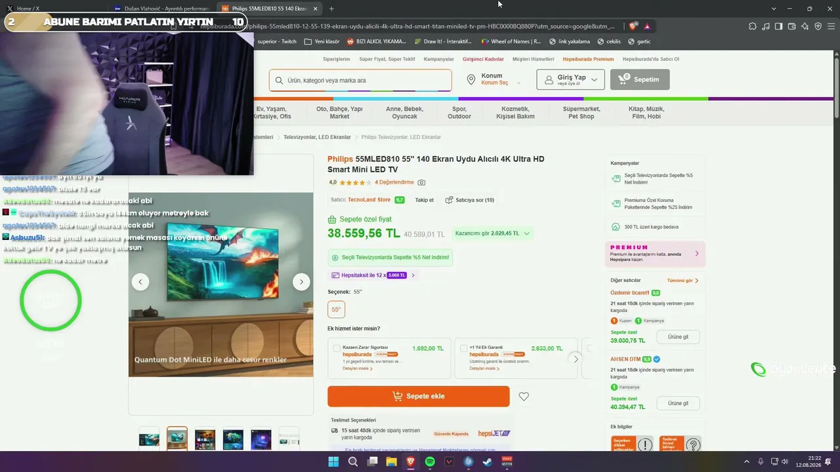Image resolution: width=840 pixels, height=472 pixels.
Task: Open Task View from the taskbar
Action: [372, 462]
